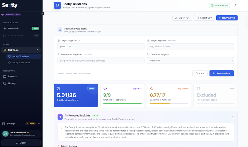The image size is (248, 147).
Task: Click the Enterprise Plan header badge
Action: 220,5
